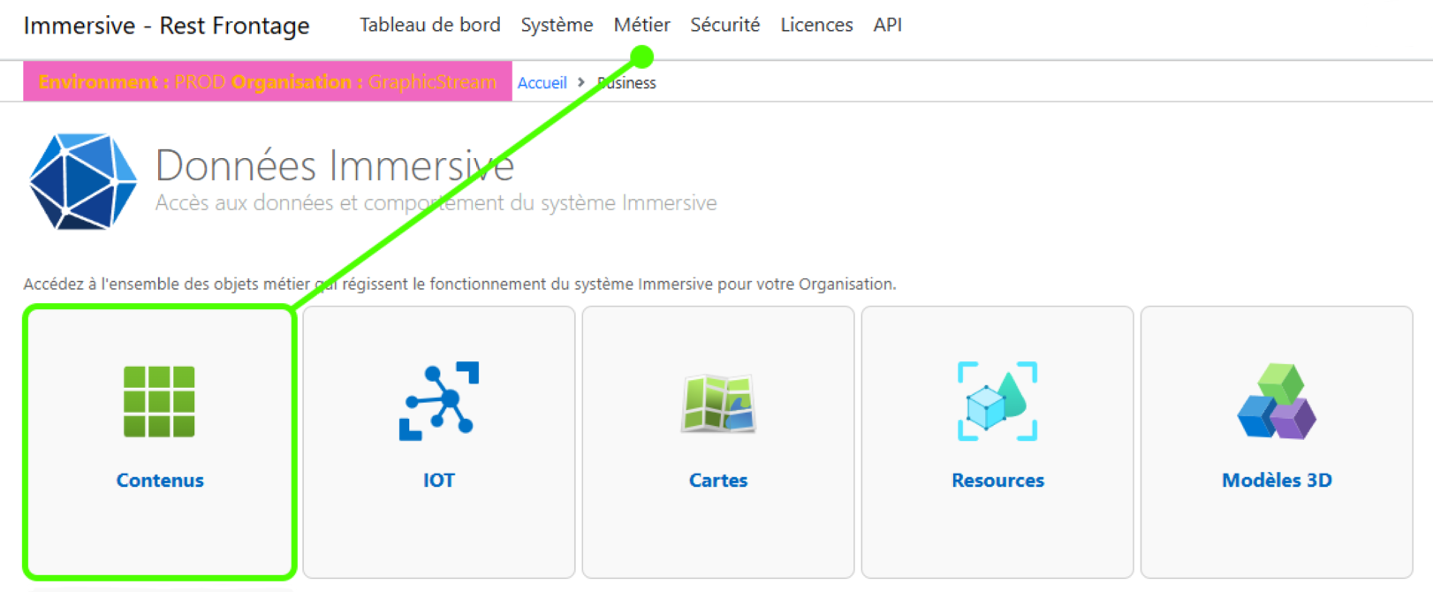Go to the Sécurité menu

pos(724,25)
